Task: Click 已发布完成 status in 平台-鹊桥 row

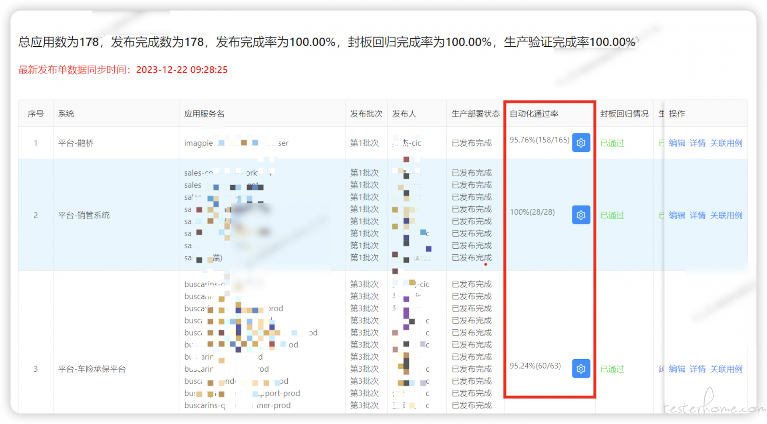Action: tap(471, 143)
